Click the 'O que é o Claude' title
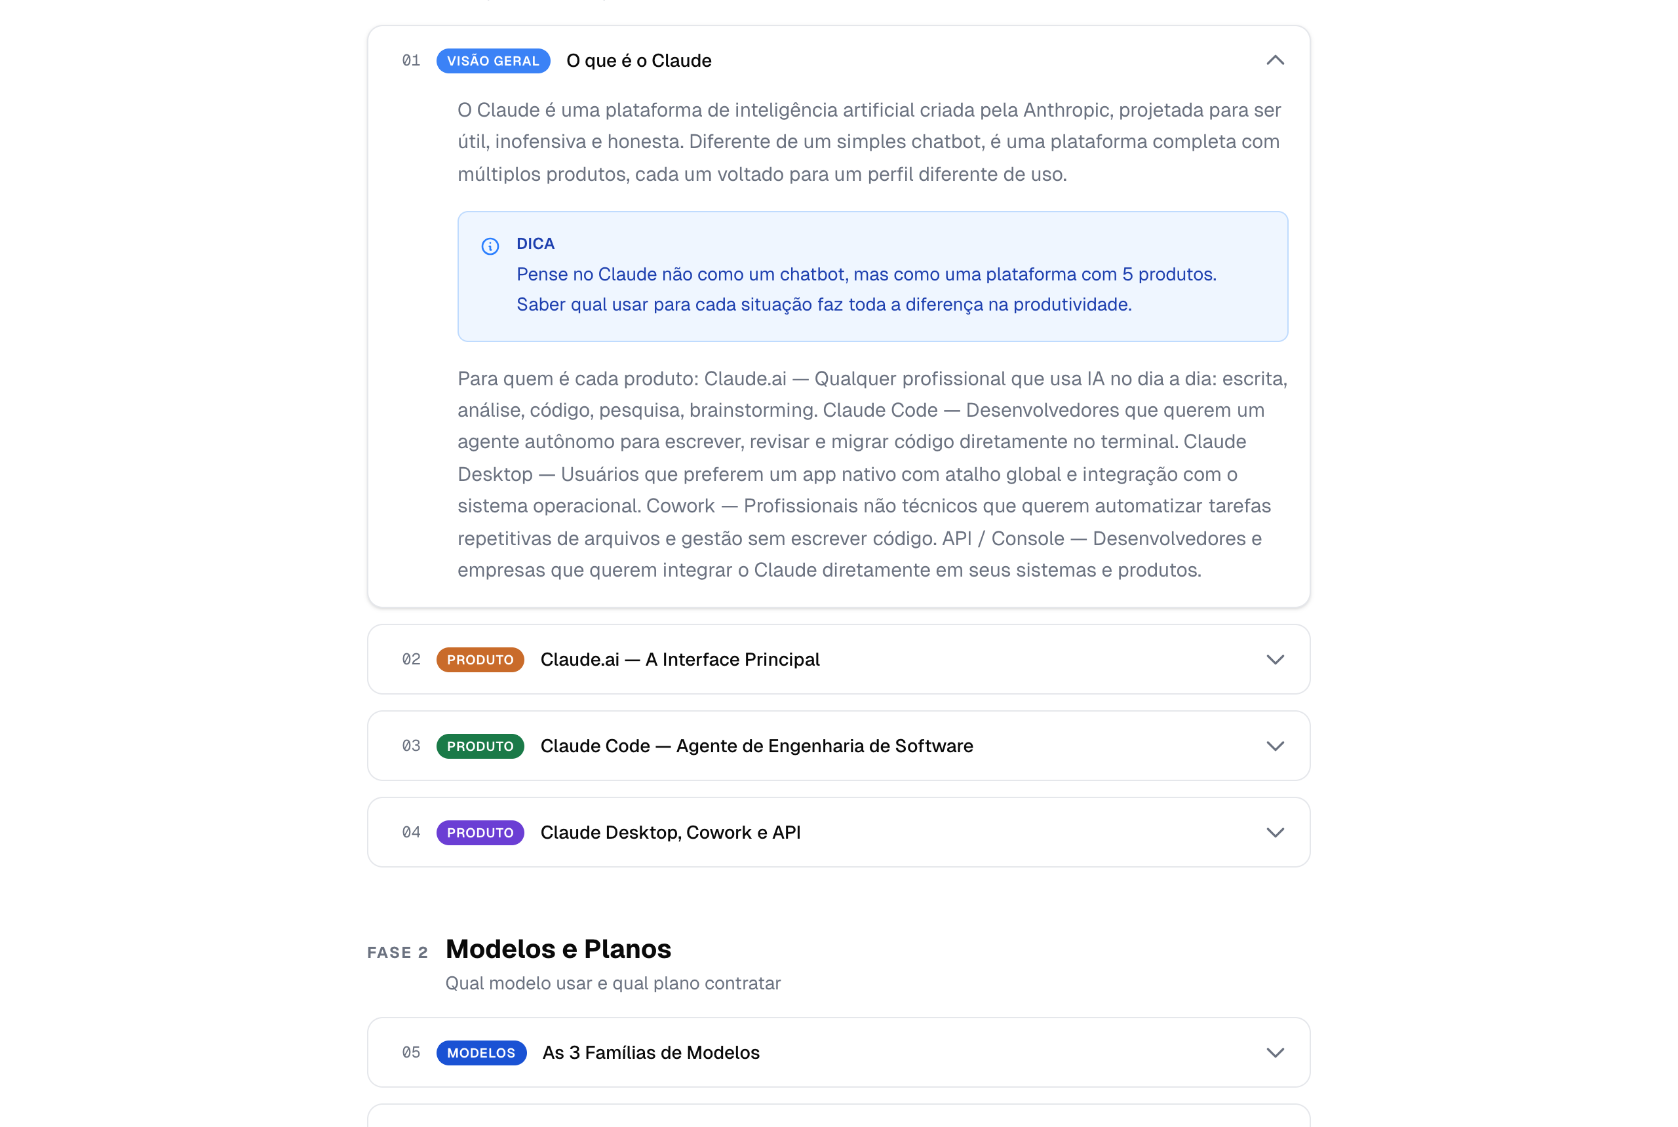 tap(638, 60)
